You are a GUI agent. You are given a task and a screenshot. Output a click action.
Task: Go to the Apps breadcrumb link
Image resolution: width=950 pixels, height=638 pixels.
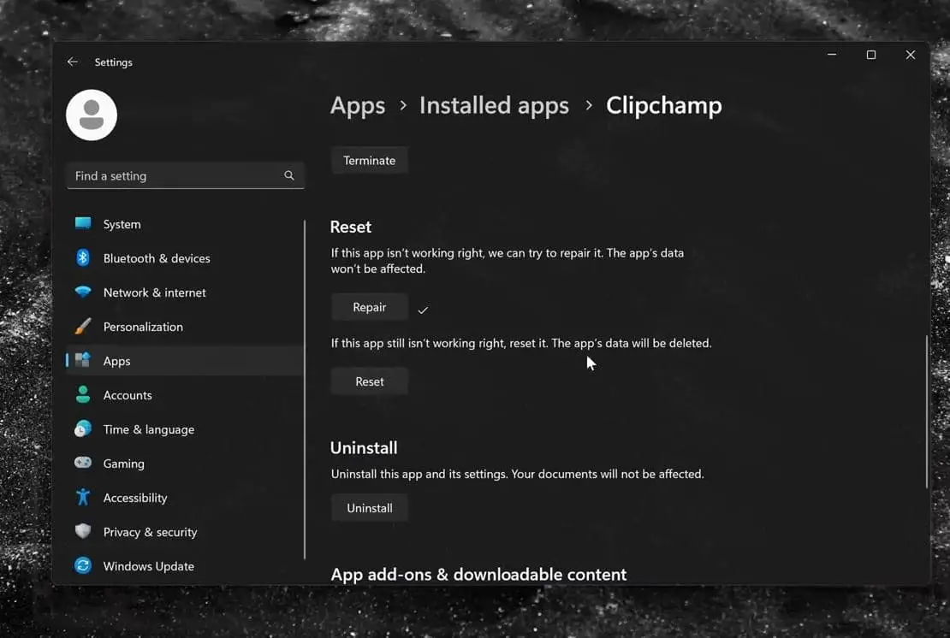coord(357,105)
